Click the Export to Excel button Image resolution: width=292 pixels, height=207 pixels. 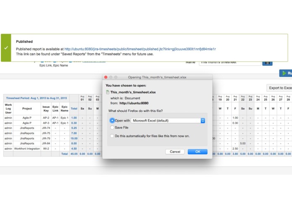[279, 88]
